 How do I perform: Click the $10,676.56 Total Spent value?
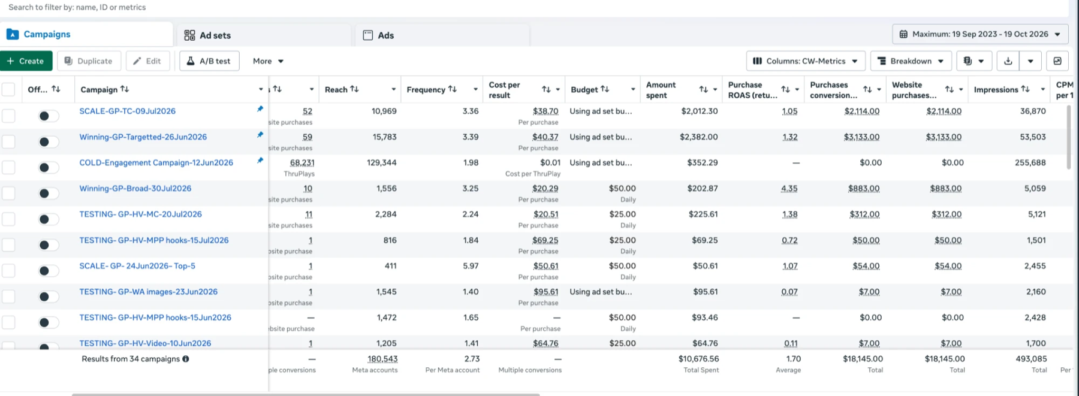tap(698, 359)
